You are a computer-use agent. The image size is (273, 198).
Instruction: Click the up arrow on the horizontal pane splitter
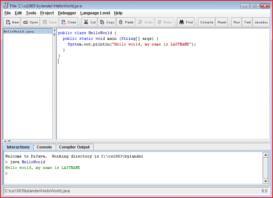click(x=5, y=141)
